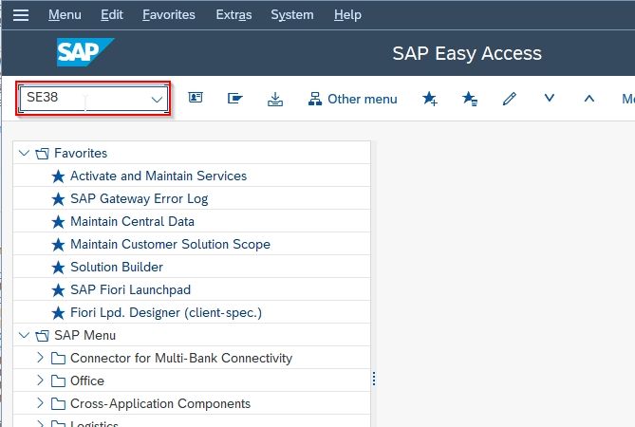Click the SAP Menu folder icon
The width and height of the screenshot is (635, 427).
[42, 336]
